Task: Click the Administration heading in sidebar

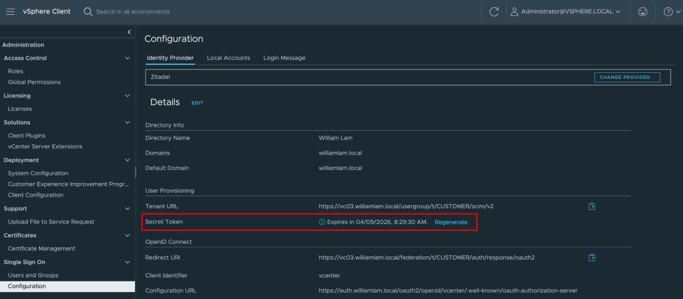Action: coord(23,45)
